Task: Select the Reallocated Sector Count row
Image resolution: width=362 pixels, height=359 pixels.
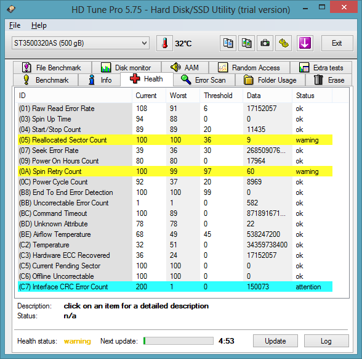Action: (175, 140)
